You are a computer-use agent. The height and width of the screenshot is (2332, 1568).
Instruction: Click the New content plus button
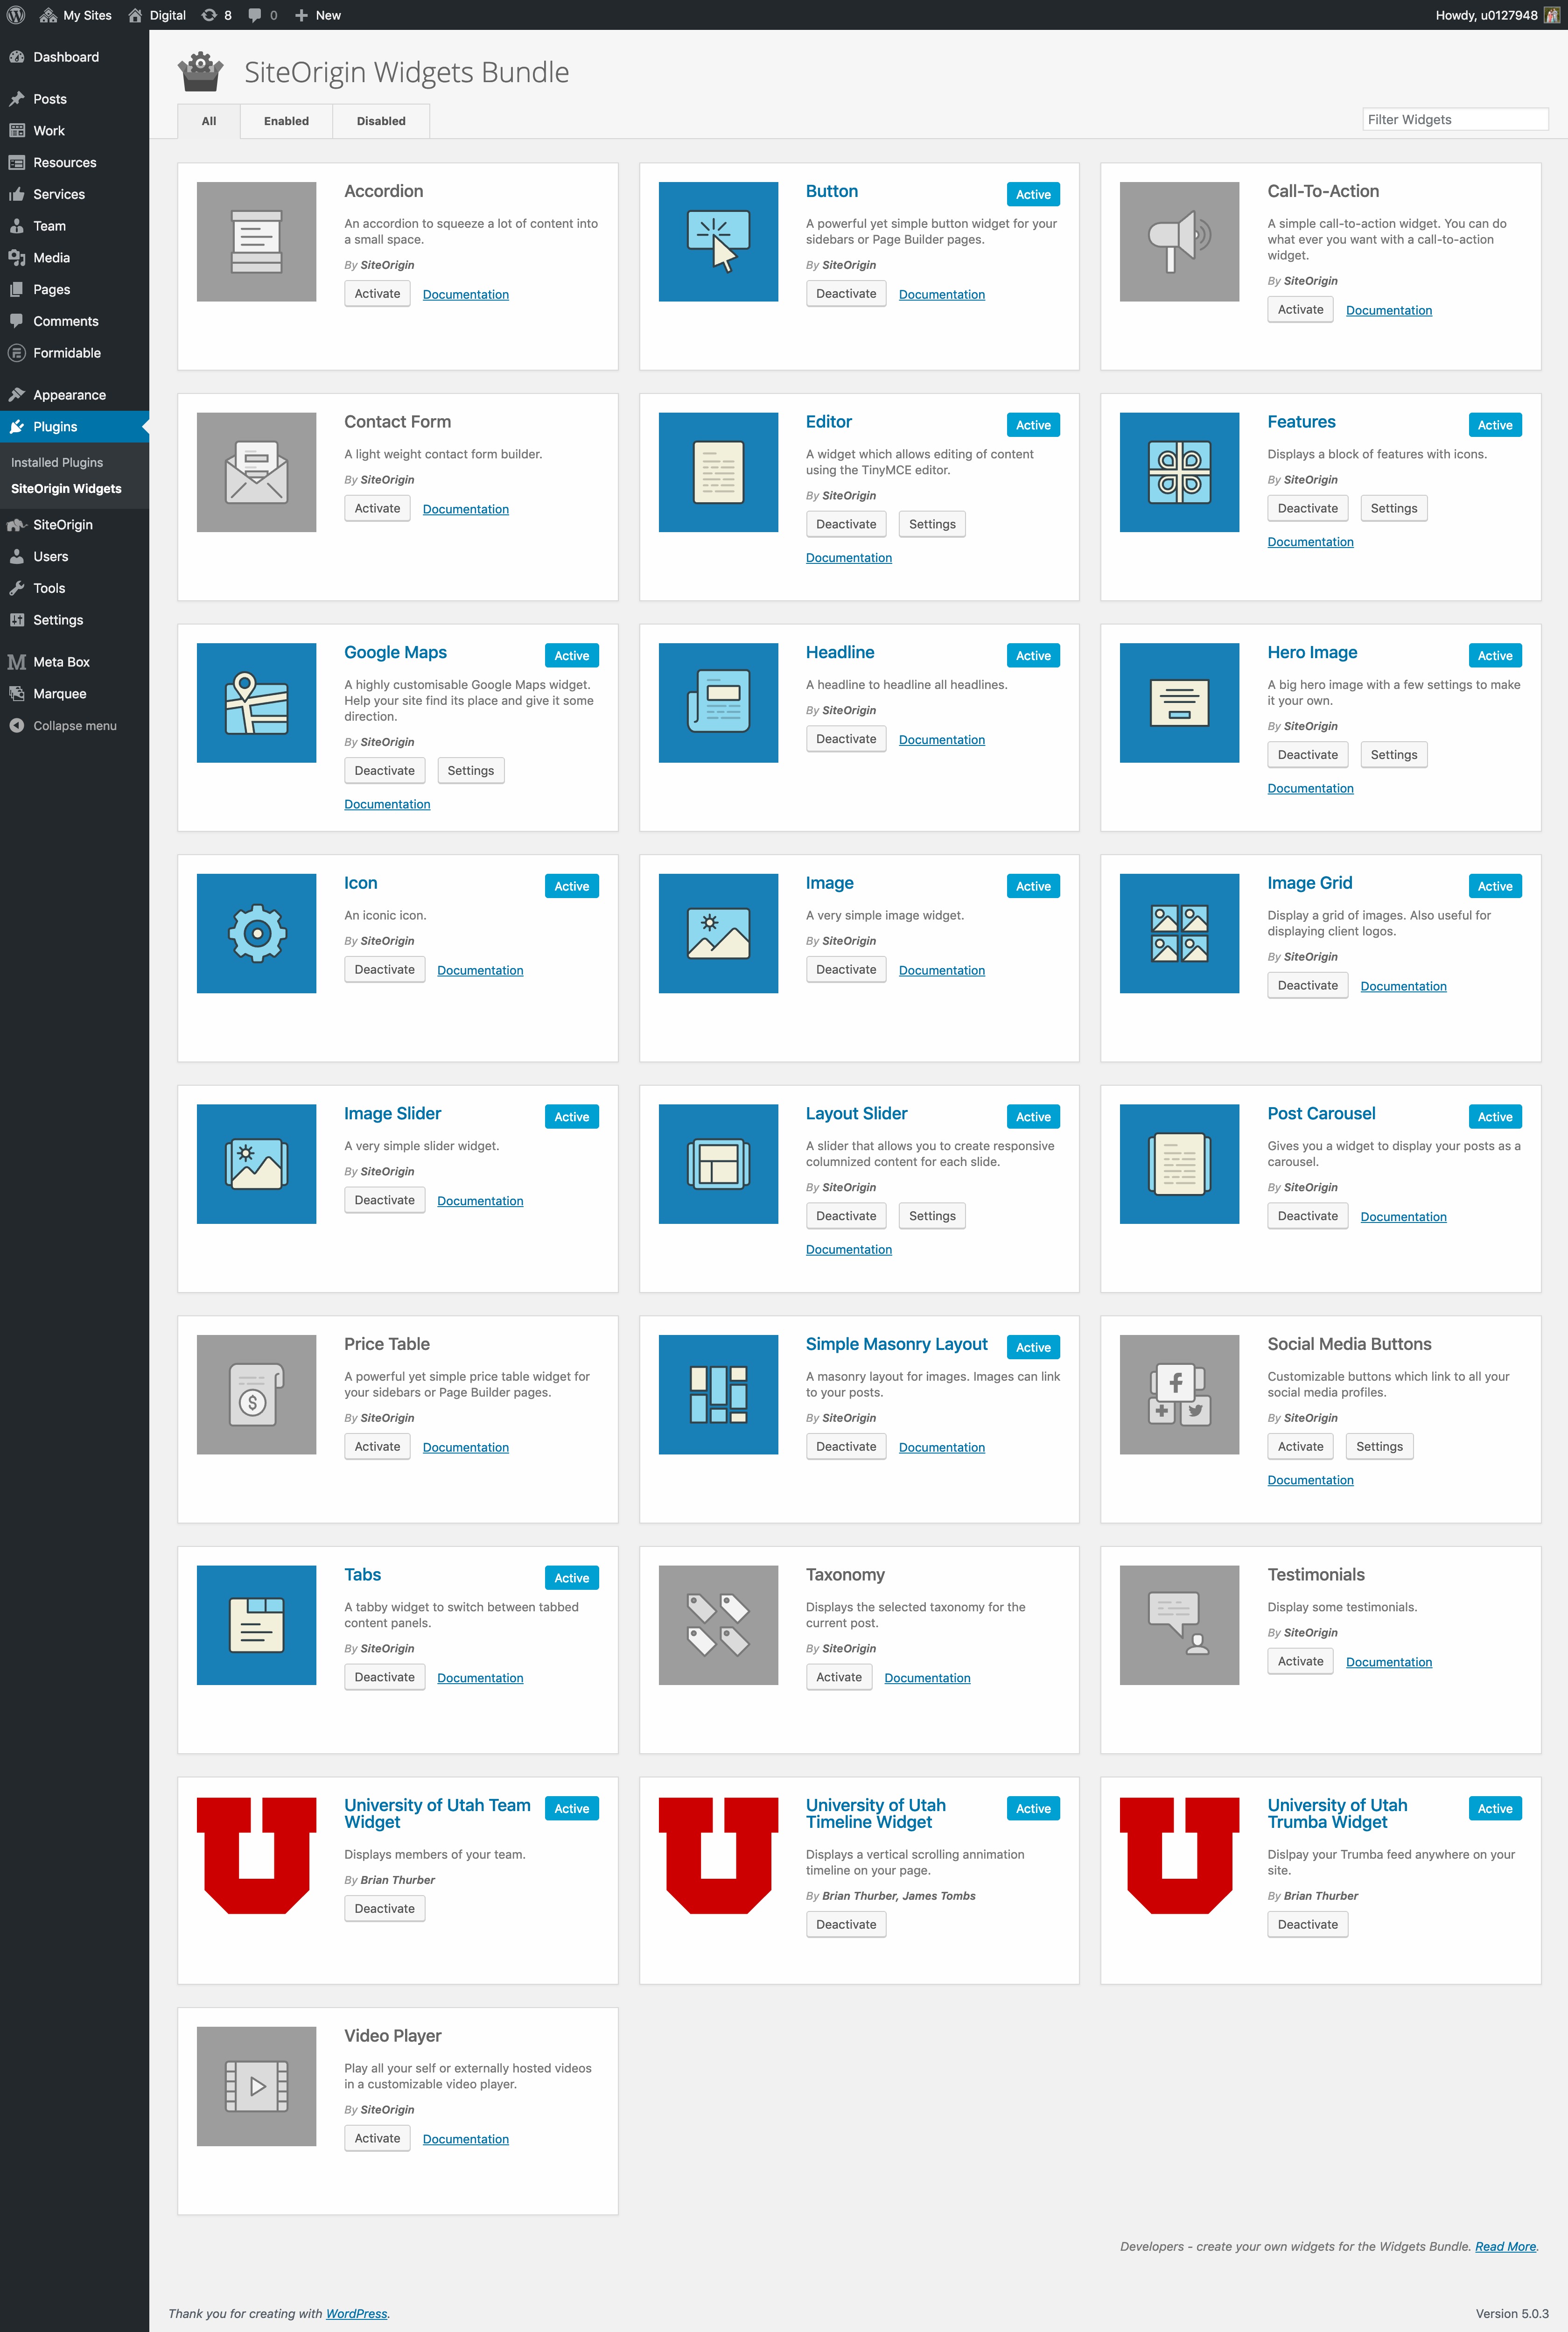(318, 15)
